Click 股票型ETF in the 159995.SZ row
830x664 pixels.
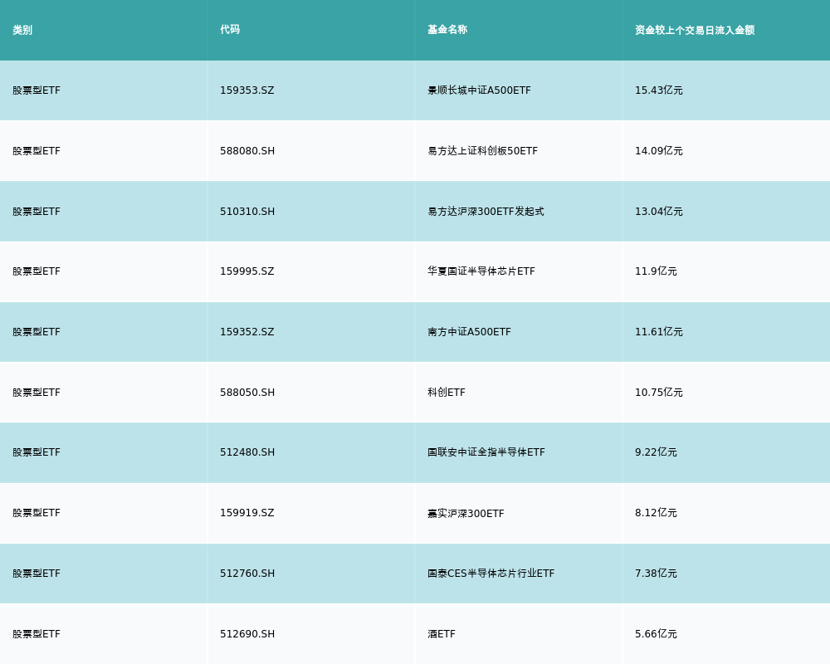click(37, 271)
